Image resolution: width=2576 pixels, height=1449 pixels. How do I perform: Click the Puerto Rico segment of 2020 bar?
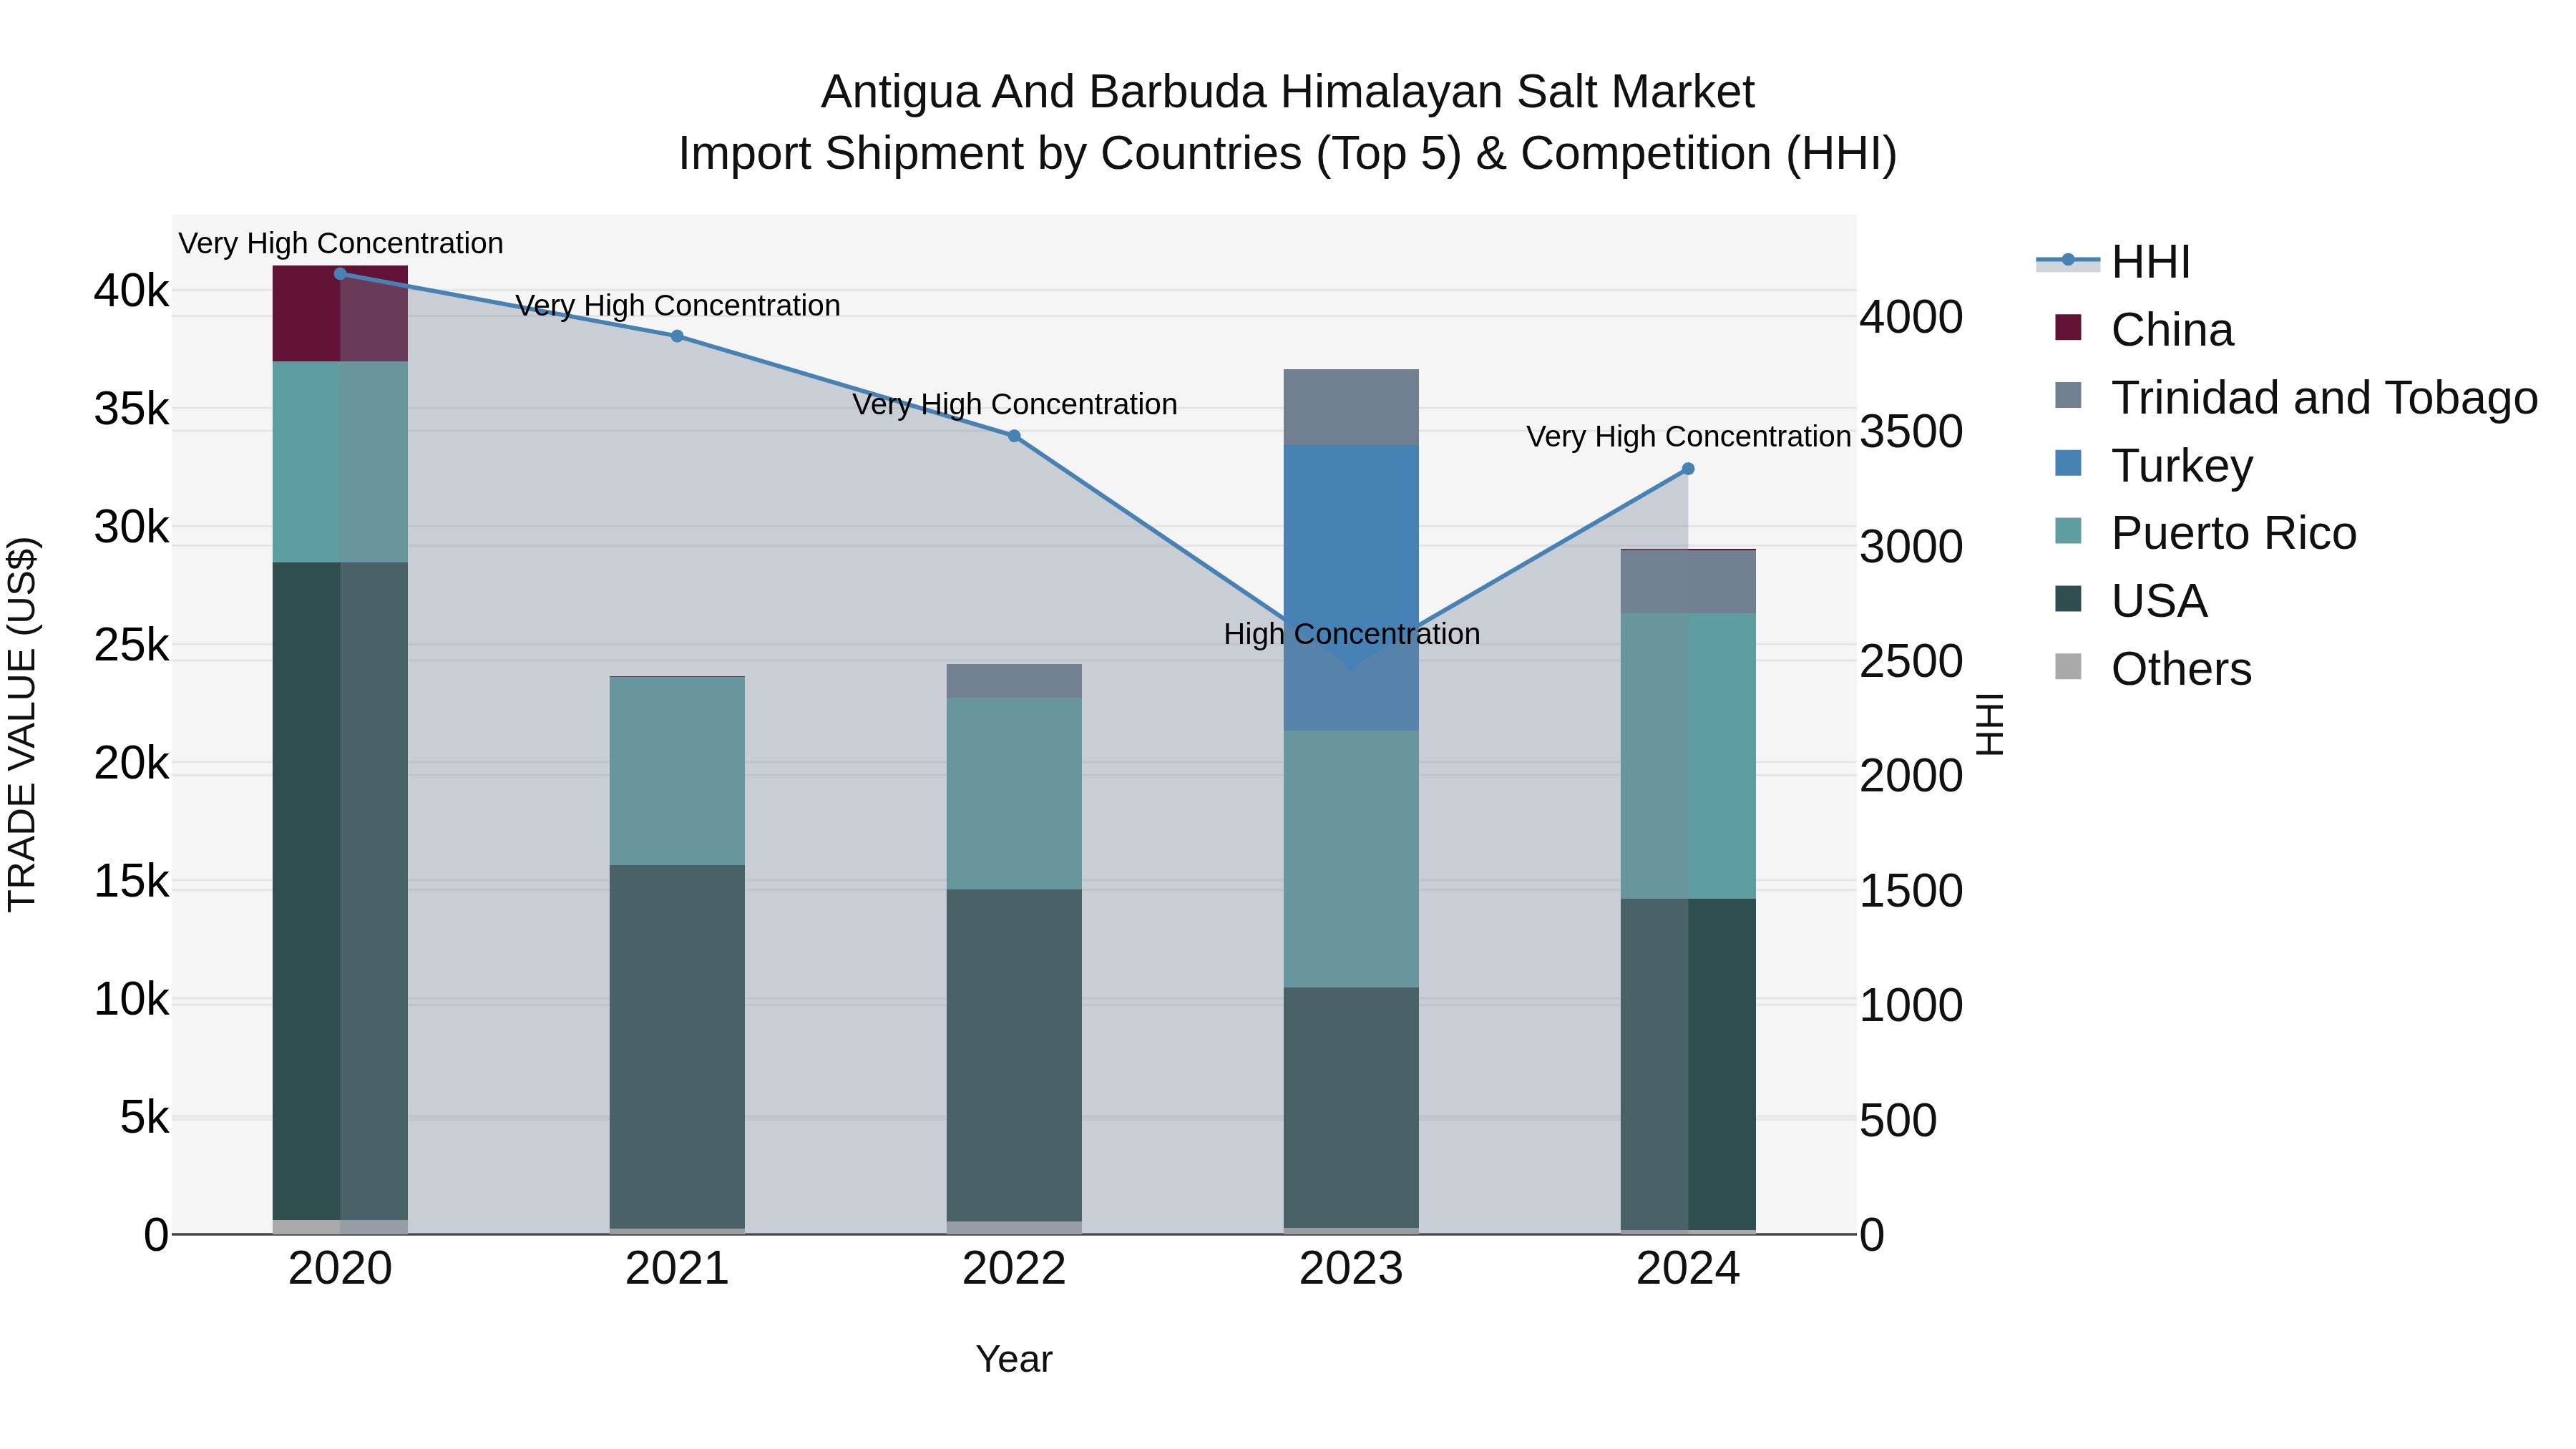[x=340, y=462]
